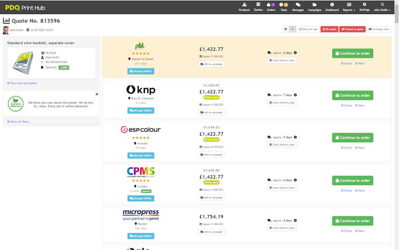Click the red Re-quote button
This screenshot has height=250, width=399.
pos(329,29)
